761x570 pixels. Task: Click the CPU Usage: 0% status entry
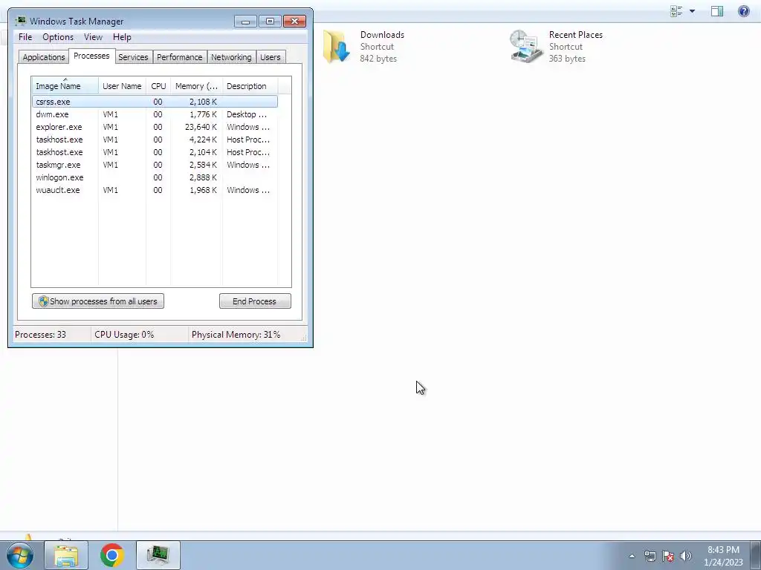point(124,335)
